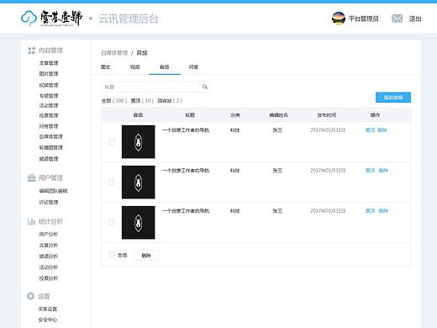This screenshot has height=328, width=437.
Task: Open 采集设置 in the sidebar
Action: 48,309
